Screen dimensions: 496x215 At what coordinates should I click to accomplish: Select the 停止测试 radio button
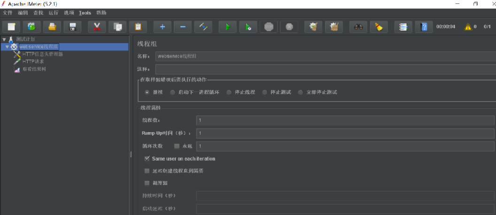[265, 92]
